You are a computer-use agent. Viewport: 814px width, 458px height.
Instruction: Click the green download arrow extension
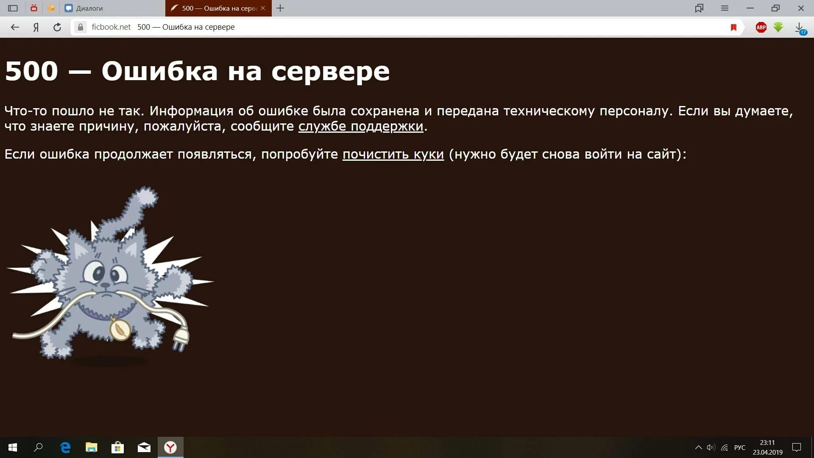pos(778,27)
